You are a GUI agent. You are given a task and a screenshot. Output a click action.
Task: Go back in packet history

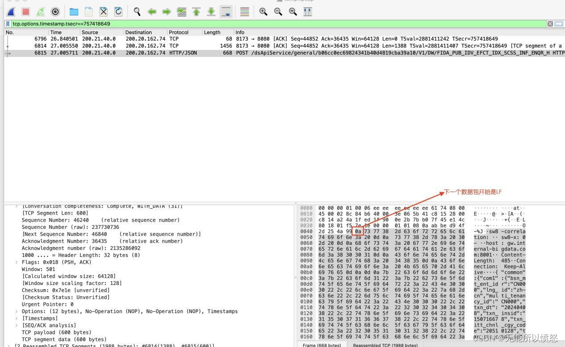pyautogui.click(x=152, y=12)
